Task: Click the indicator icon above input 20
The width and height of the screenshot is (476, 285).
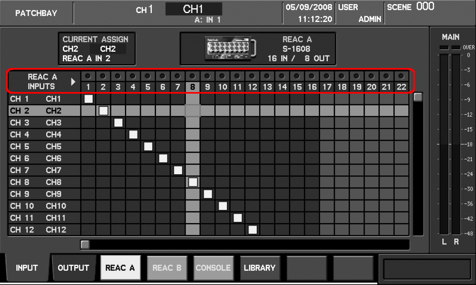Action: 372,77
